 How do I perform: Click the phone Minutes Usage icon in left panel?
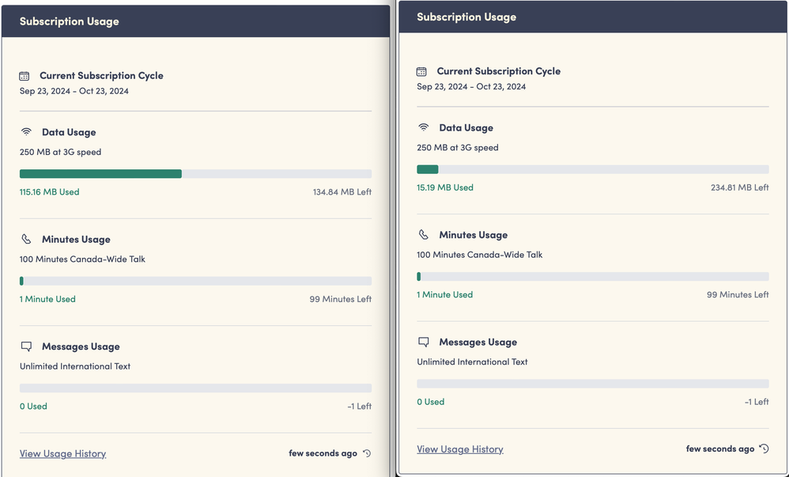(26, 239)
